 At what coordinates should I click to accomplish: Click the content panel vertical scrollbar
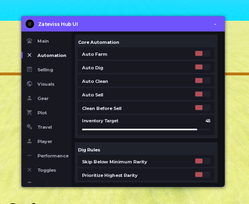221,73
